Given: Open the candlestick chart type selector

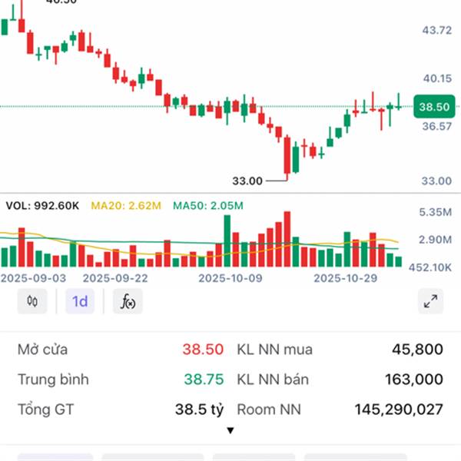Looking at the screenshot, I should [x=32, y=301].
